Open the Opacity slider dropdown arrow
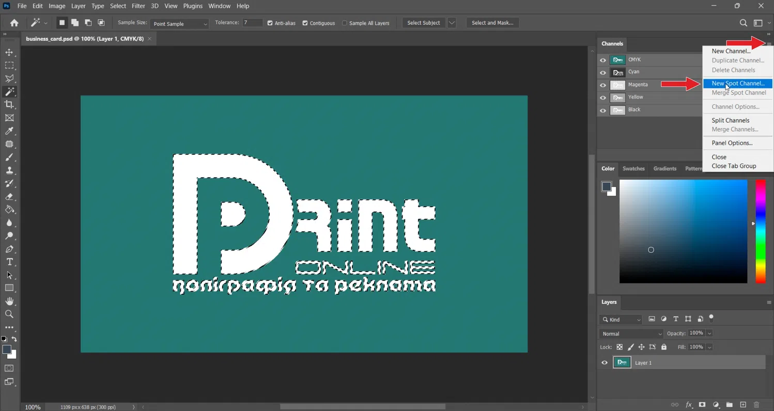The height and width of the screenshot is (411, 774). (x=709, y=334)
